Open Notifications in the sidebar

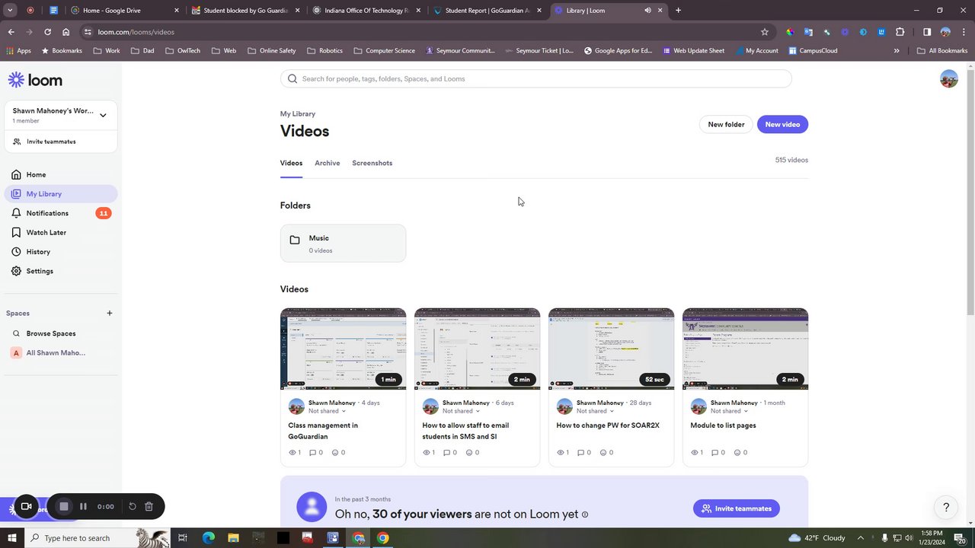[61, 213]
